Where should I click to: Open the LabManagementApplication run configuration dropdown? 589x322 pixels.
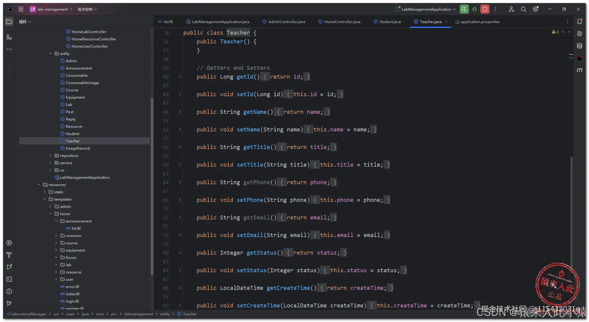[425, 9]
